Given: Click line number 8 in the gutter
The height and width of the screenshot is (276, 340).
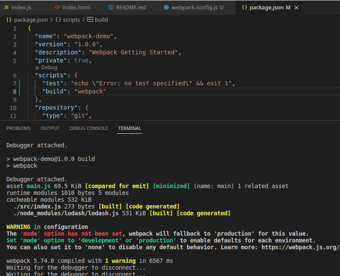Looking at the screenshot, I should pos(14,92).
